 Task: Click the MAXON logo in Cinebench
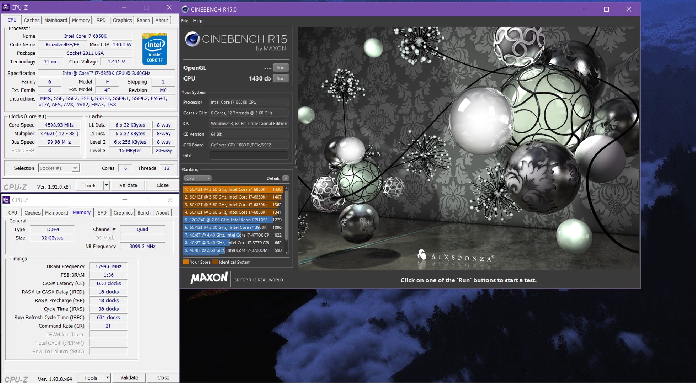coord(209,278)
